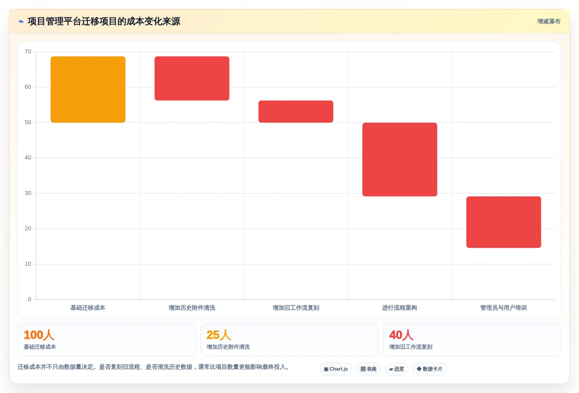Viewport: 579px width, 393px height.
Task: Click the 增加旧工作流复刻 axis label
Action: click(x=296, y=308)
